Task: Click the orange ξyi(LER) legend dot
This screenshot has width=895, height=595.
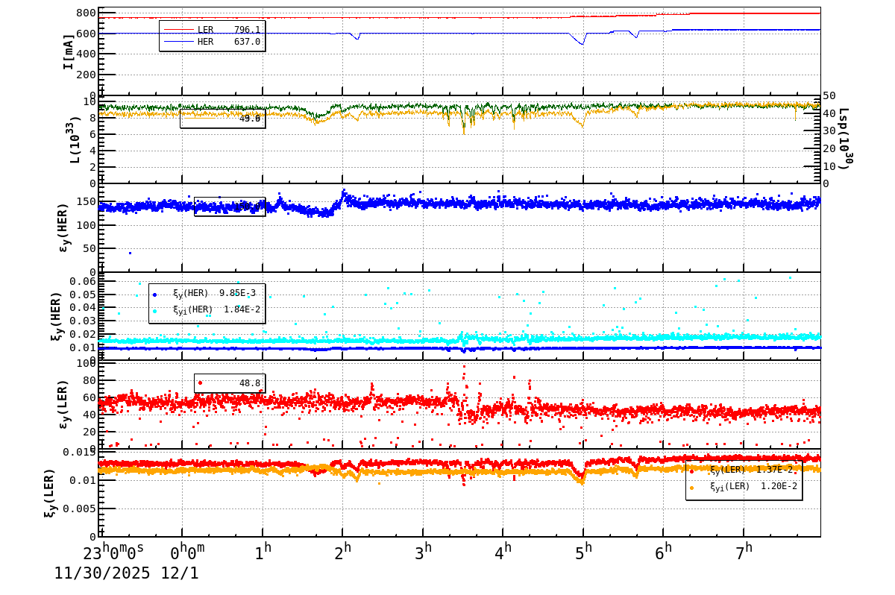Action: [691, 488]
